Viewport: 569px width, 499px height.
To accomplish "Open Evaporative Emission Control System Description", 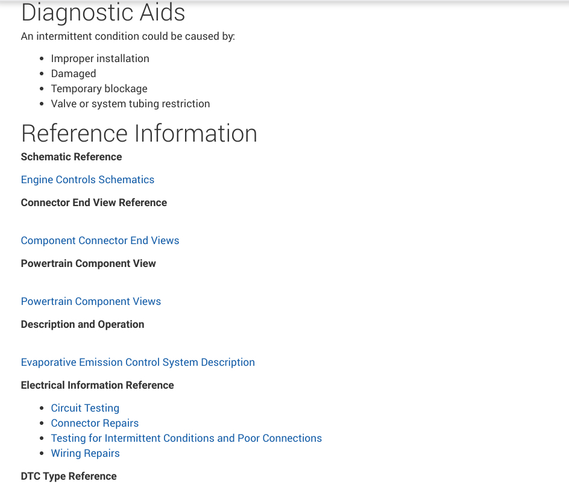I will tap(137, 362).
